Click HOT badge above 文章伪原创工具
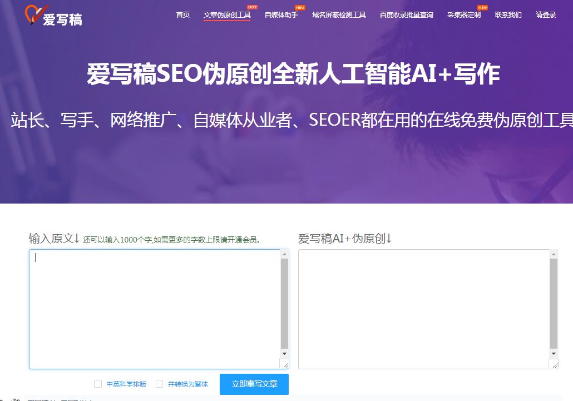 [252, 7]
